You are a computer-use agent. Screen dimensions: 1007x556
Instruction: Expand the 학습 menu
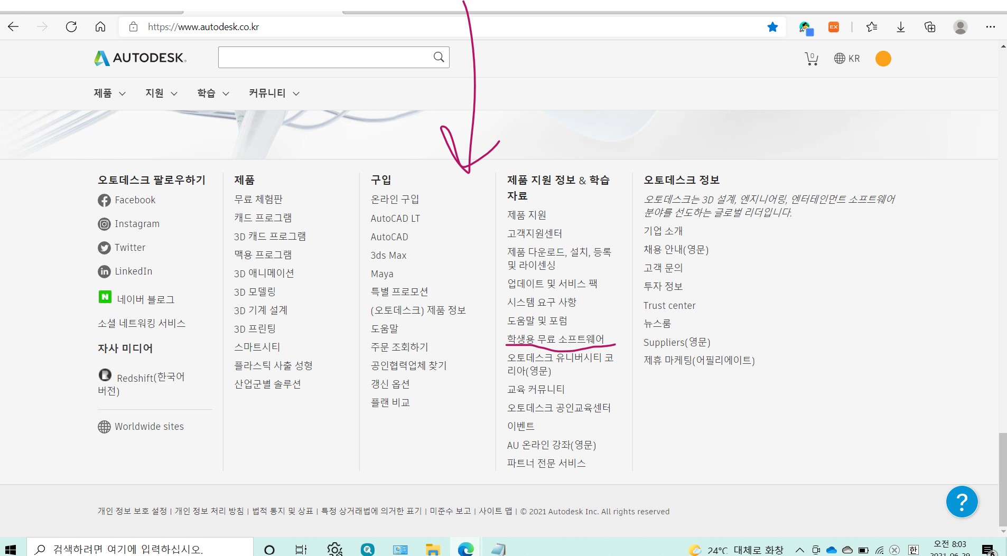click(x=213, y=93)
